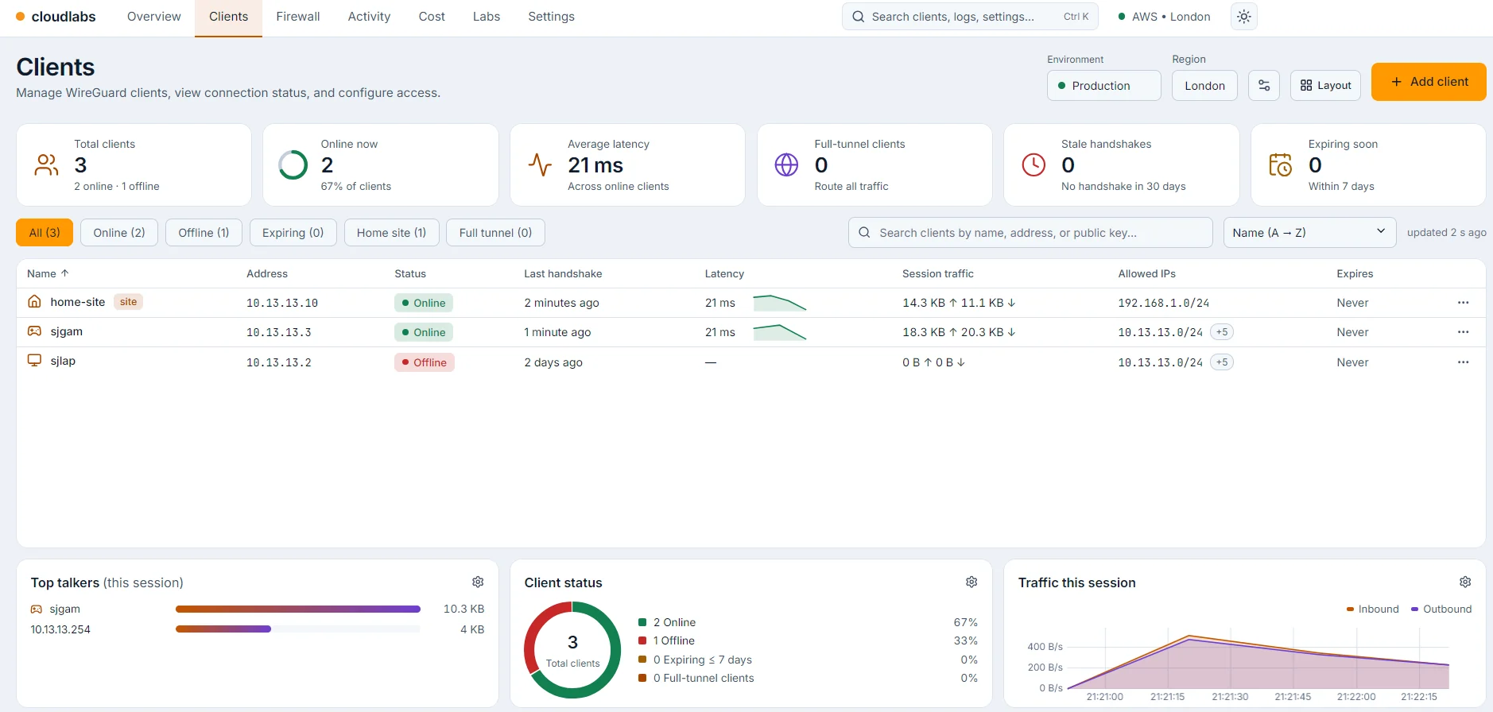Toggle the Inbound legend swatch
Viewport: 1493px width, 712px height.
click(x=1350, y=609)
